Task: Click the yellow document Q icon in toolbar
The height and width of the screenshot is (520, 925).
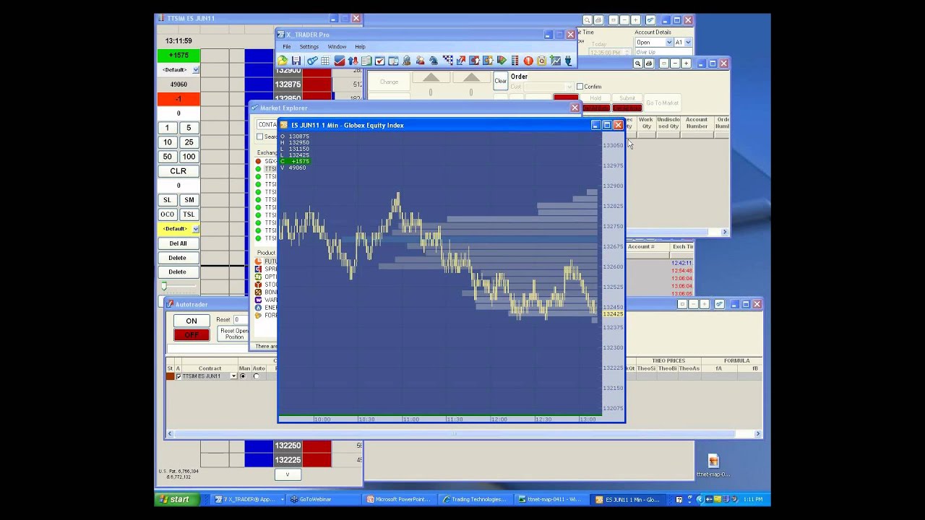Action: pos(542,61)
